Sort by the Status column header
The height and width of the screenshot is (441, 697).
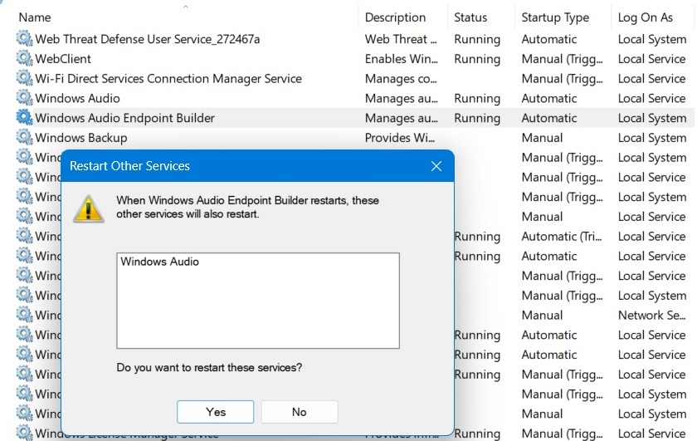470,17
